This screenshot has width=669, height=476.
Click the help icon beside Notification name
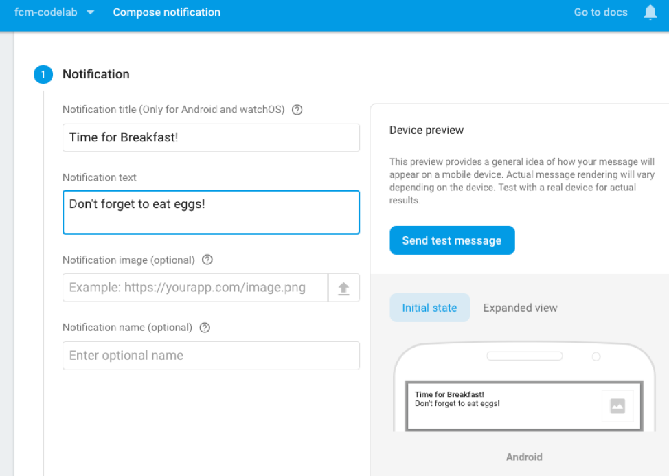205,328
